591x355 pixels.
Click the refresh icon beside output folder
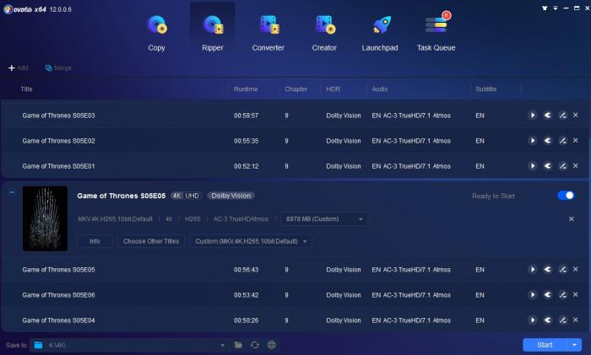tap(255, 345)
